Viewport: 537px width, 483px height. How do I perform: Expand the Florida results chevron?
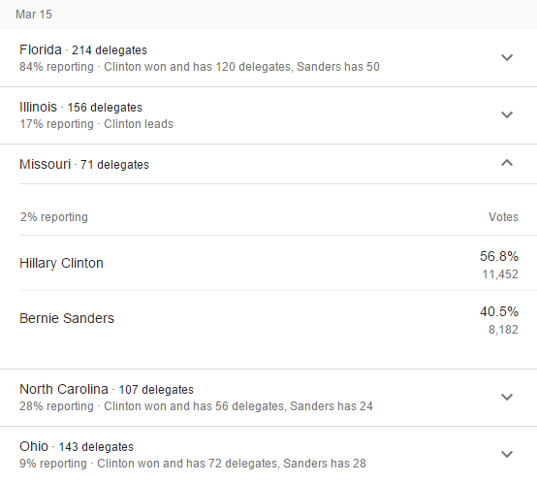pos(507,57)
